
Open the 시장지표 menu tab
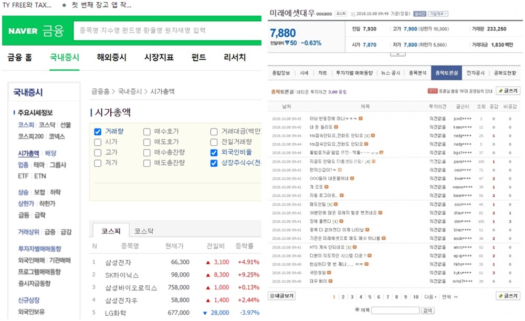(159, 58)
